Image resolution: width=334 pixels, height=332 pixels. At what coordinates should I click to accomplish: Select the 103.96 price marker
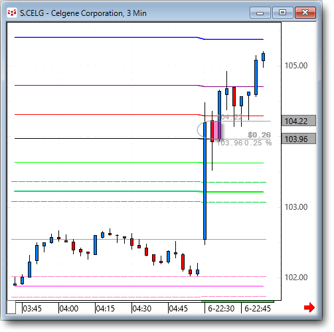pos(298,139)
